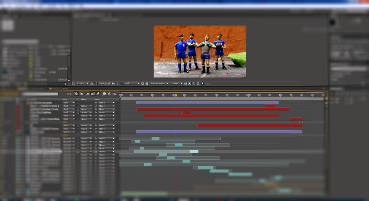Click the Reset Exposure icon
This screenshot has height=201, width=369.
pyautogui.click(x=202, y=84)
